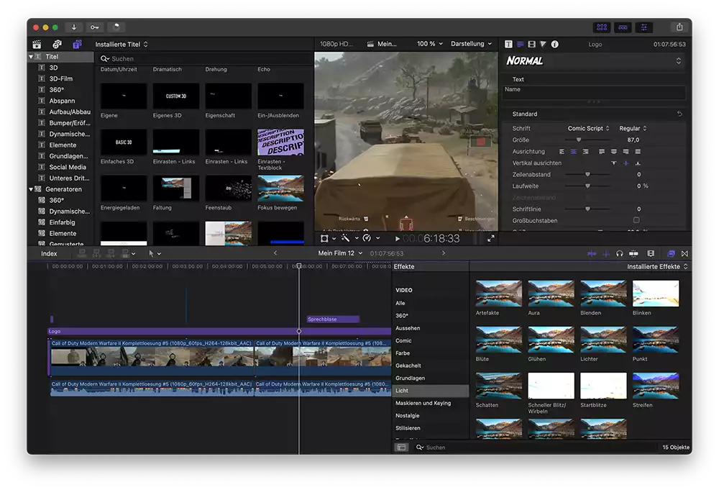Toggle audio skimming headphones icon
The height and width of the screenshot is (490, 719).
(620, 253)
